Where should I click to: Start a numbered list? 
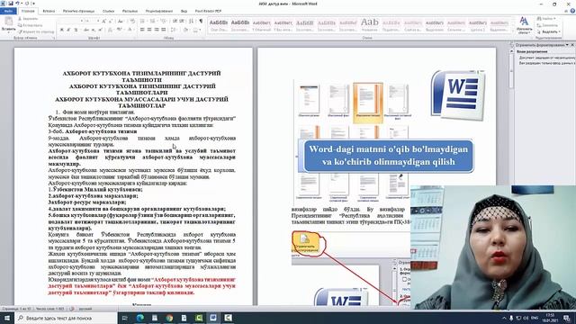coord(153,21)
